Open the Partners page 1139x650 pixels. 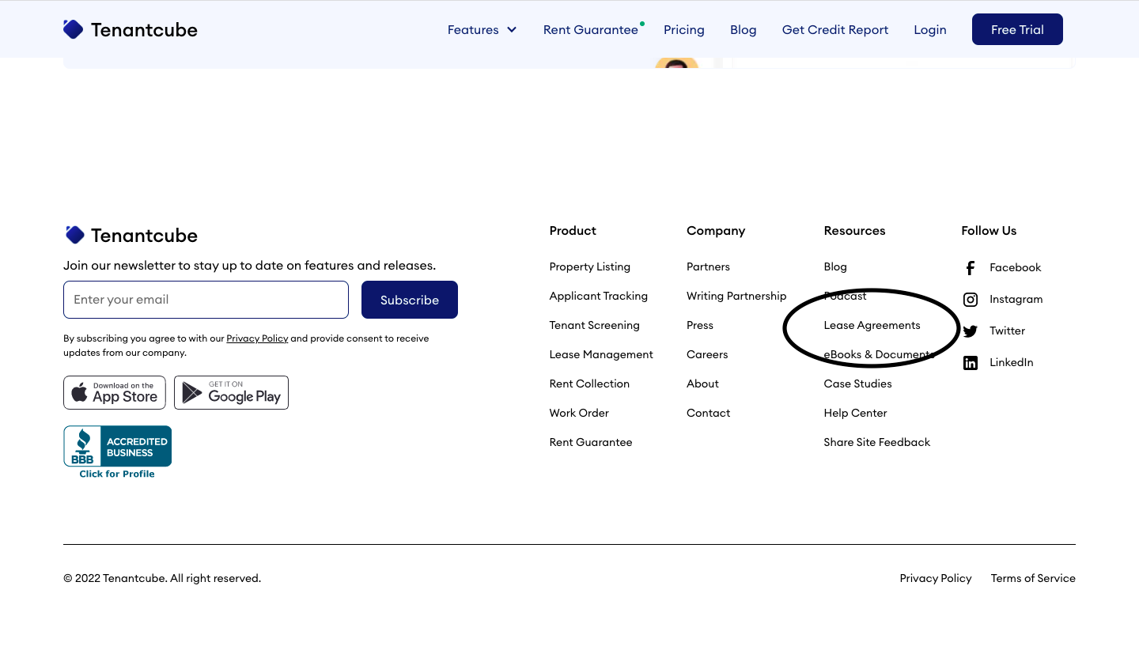[708, 267]
